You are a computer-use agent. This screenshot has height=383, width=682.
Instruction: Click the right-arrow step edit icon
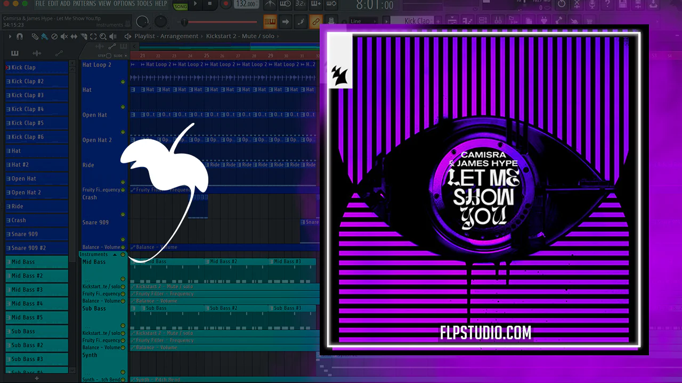[x=286, y=22]
